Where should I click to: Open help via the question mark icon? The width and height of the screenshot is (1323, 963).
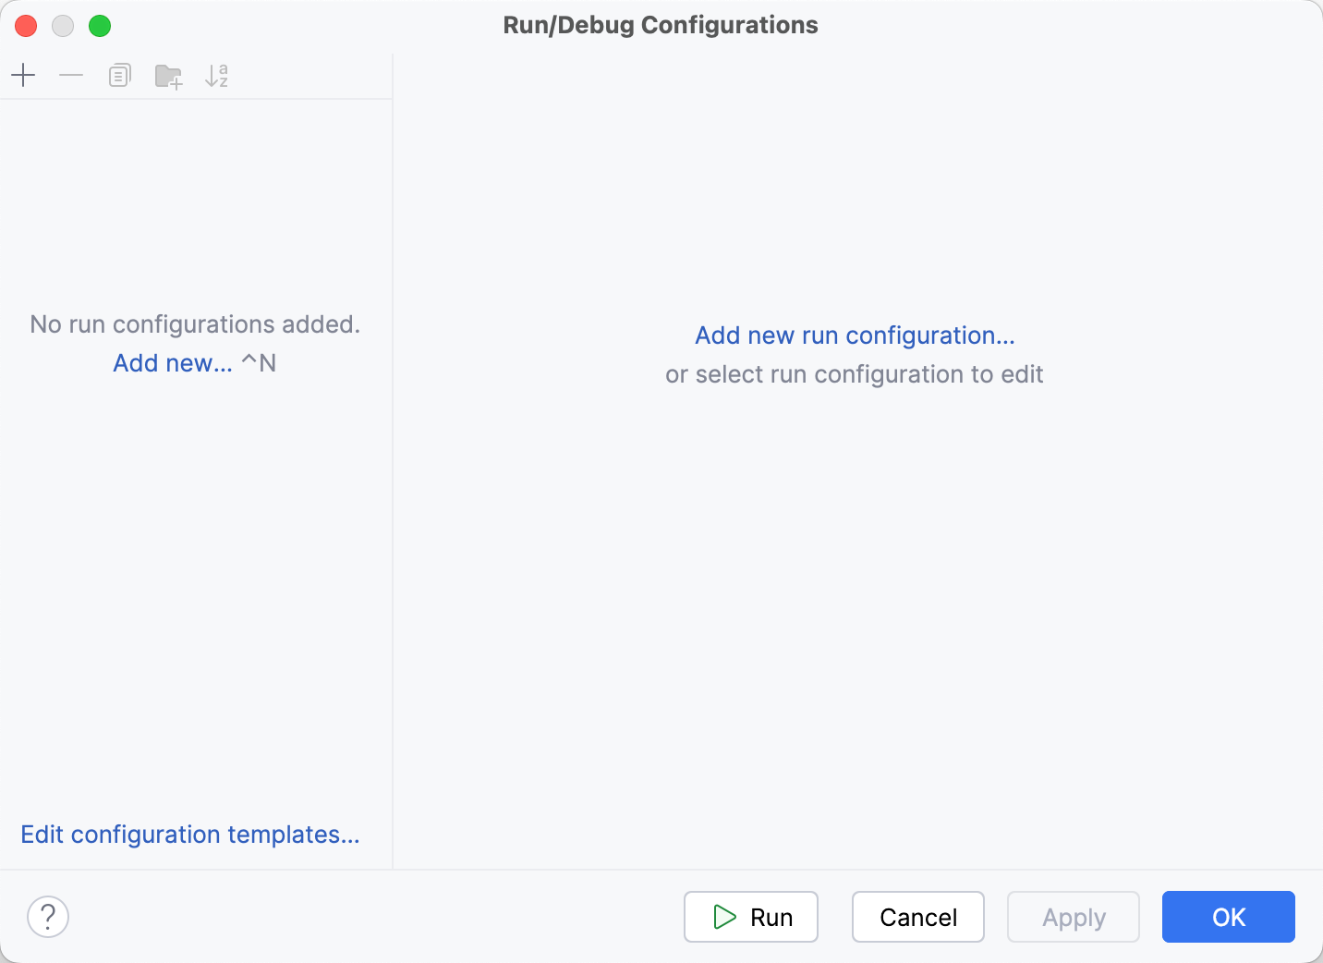[x=48, y=917]
